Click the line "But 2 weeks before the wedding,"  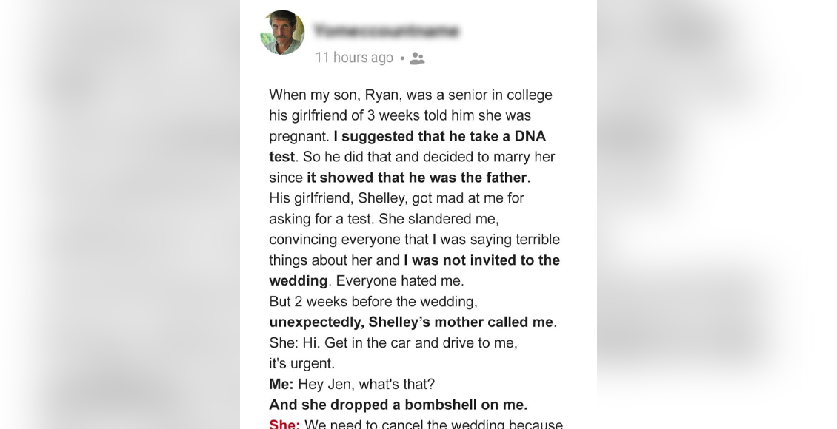(373, 302)
